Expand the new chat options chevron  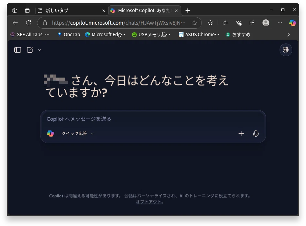point(40,50)
